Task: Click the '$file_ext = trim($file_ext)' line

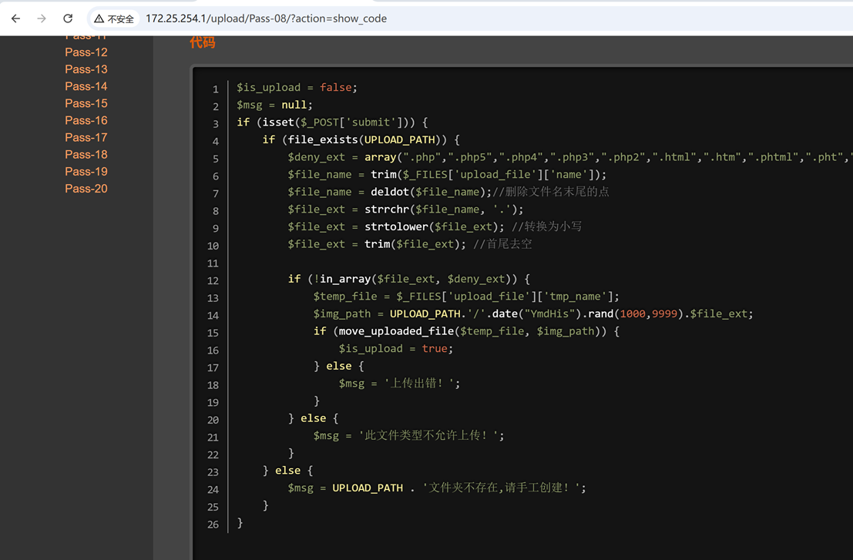Action: coord(410,244)
